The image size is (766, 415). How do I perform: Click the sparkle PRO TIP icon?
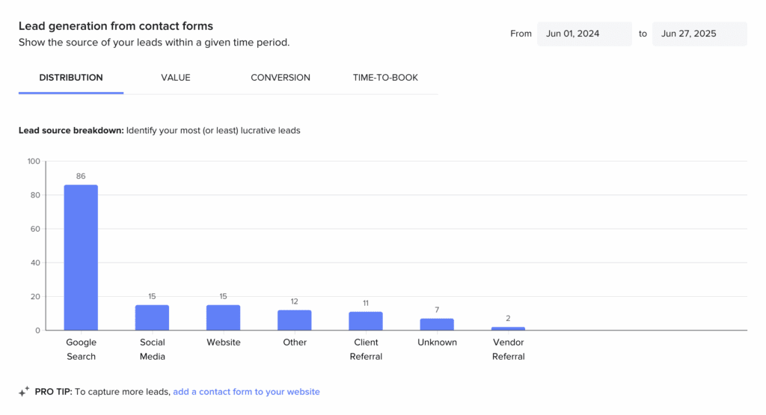[24, 391]
